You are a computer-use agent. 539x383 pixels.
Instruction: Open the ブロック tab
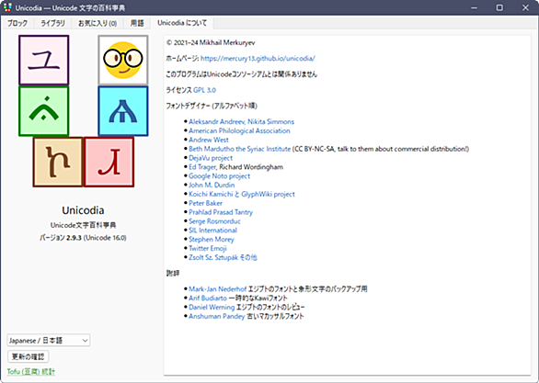[x=17, y=23]
